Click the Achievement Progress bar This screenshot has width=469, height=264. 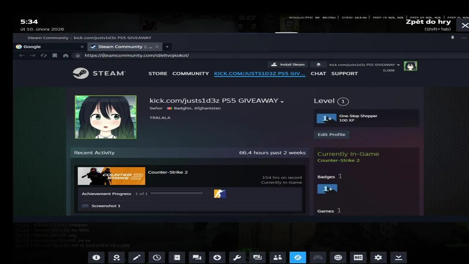click(177, 194)
